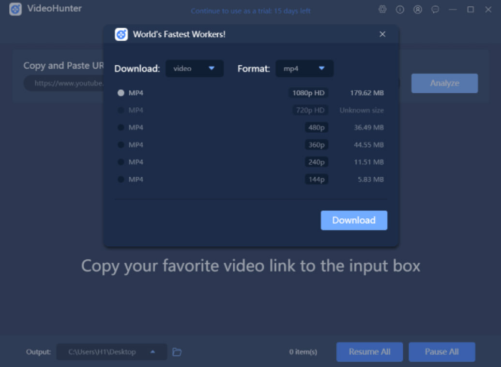Viewport: 501px width, 367px height.
Task: Minimize the VideoHunter window
Action: (x=453, y=10)
